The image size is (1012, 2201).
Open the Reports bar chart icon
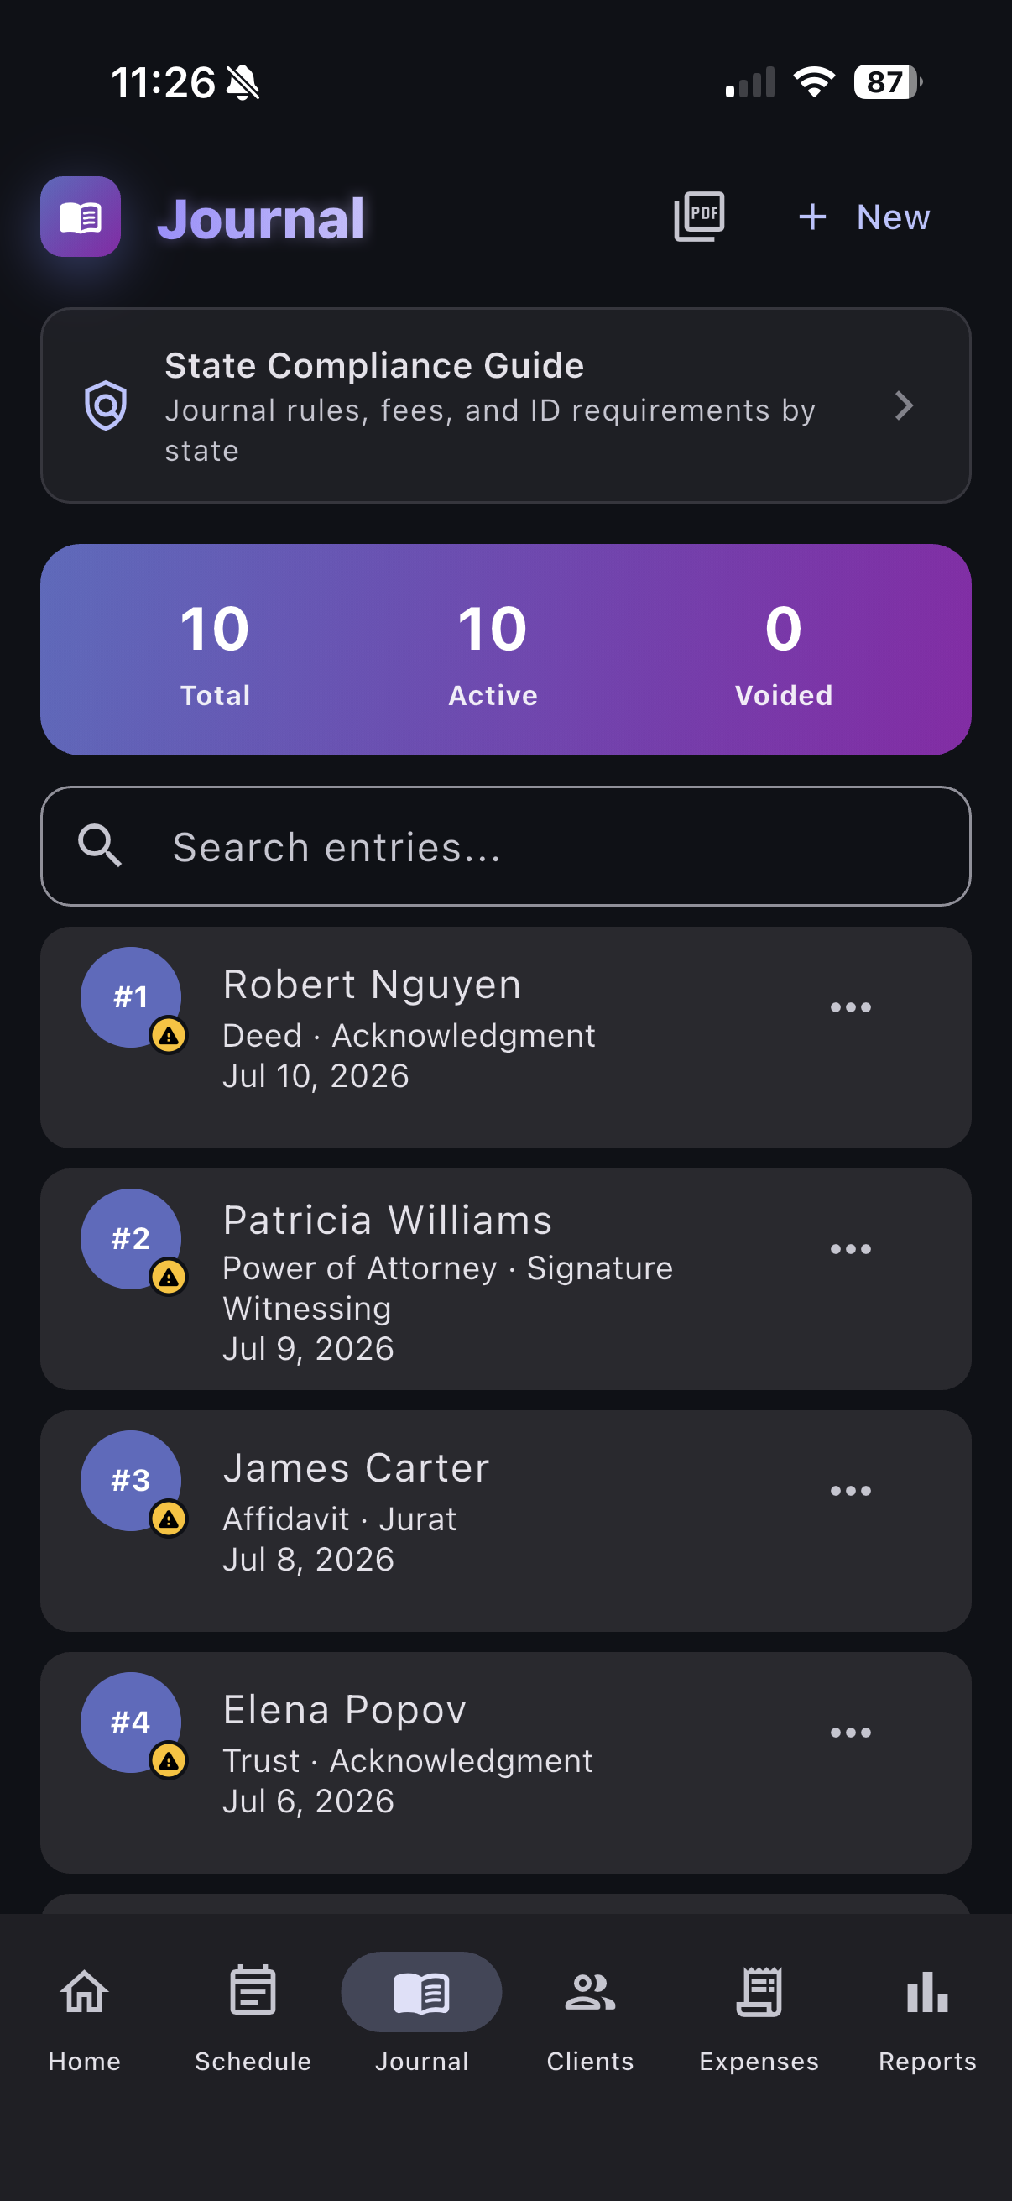927,1992
